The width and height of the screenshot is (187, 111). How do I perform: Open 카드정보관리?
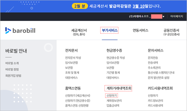(x=155, y=101)
